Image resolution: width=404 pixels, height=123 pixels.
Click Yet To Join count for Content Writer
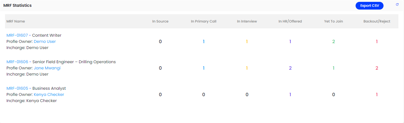coord(334,42)
